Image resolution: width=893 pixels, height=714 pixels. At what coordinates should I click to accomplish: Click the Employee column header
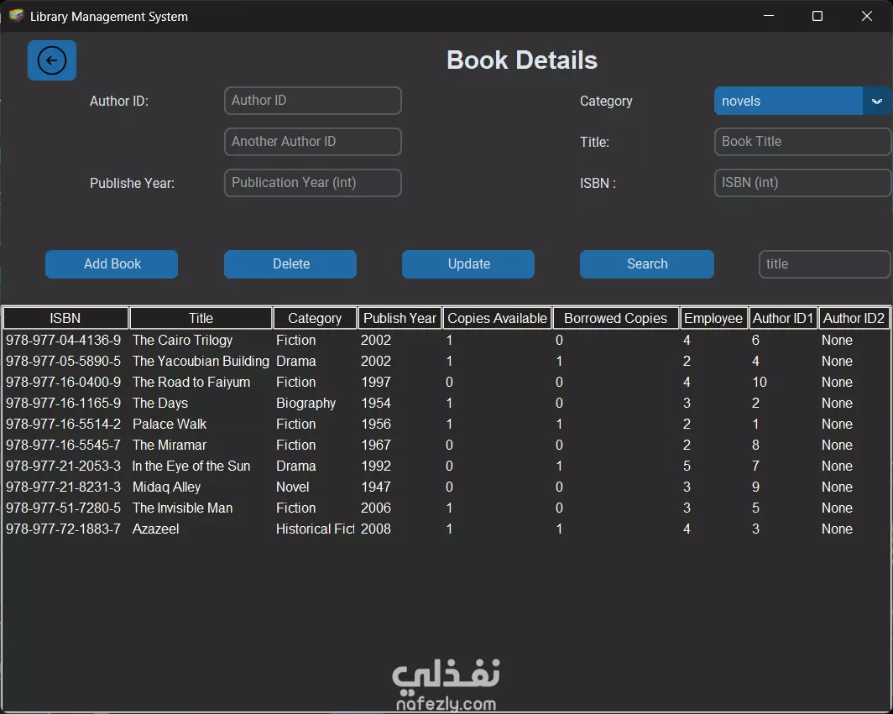point(713,318)
